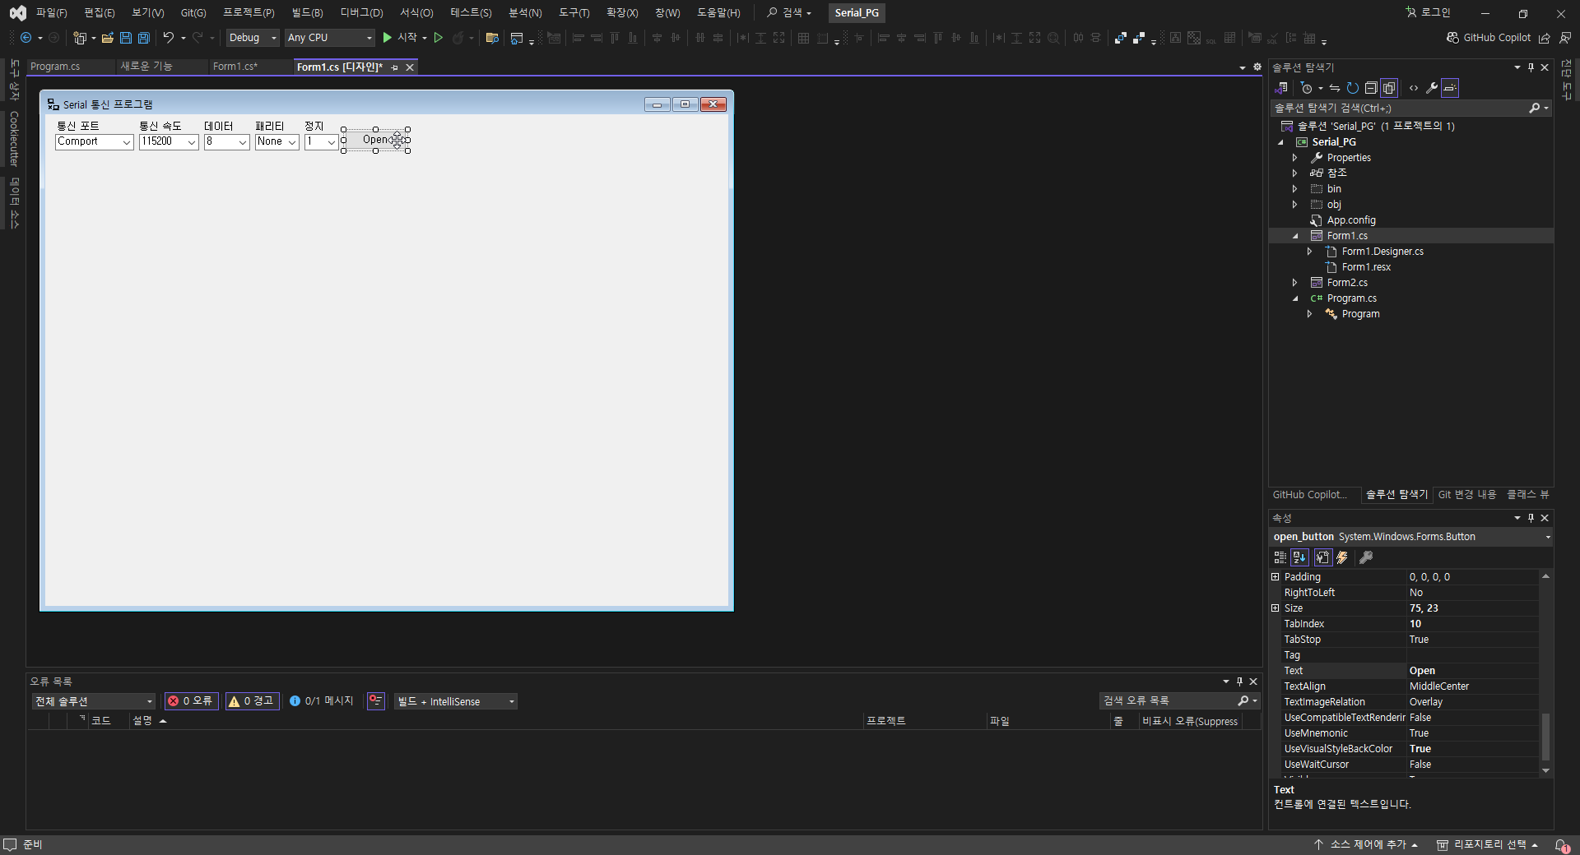Toggle the 0/1 메시지 messages filter
1580x855 pixels.
(322, 701)
